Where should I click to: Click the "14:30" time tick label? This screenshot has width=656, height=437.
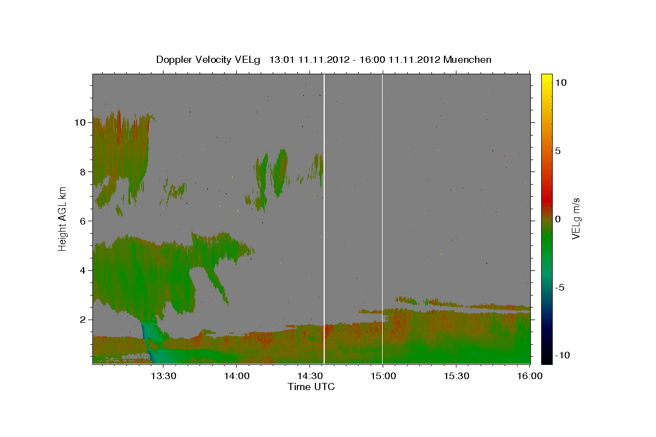click(309, 376)
